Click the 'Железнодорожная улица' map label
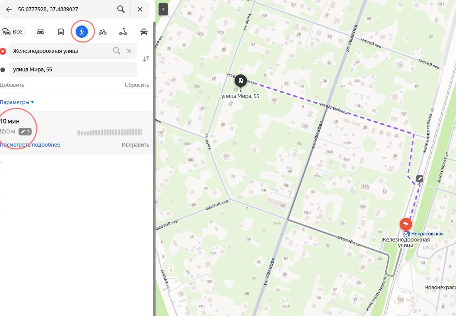456x316 pixels. pos(405,242)
